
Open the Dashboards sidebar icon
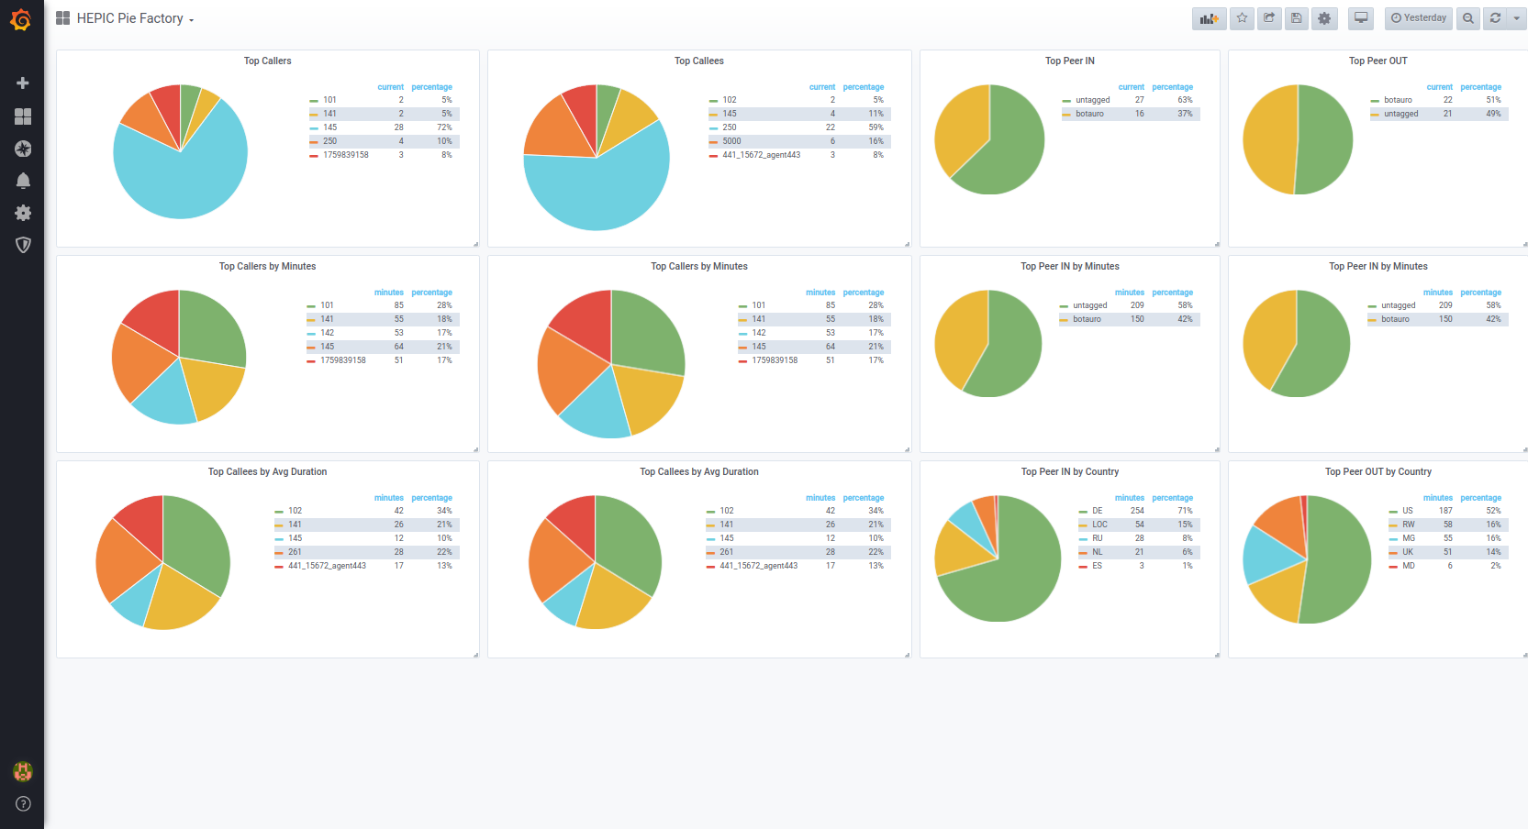pyautogui.click(x=23, y=116)
